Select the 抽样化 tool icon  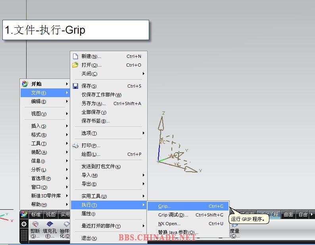(x=67, y=224)
